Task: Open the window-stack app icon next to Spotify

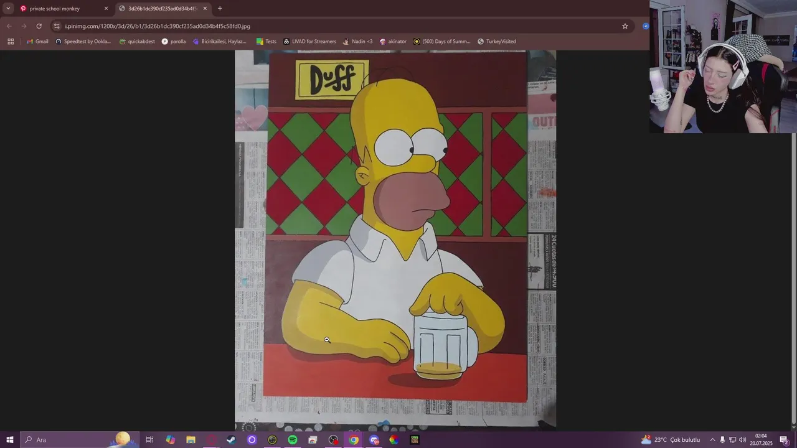Action: click(313, 440)
